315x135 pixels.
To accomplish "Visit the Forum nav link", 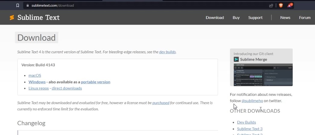I will click(x=304, y=17).
